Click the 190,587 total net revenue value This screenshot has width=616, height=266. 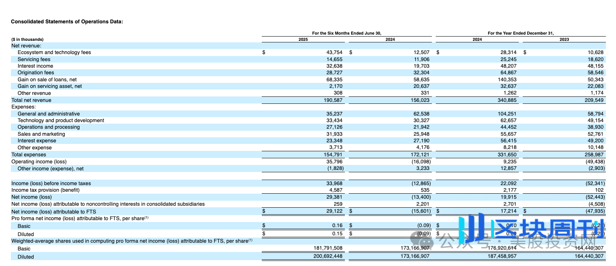(333, 100)
